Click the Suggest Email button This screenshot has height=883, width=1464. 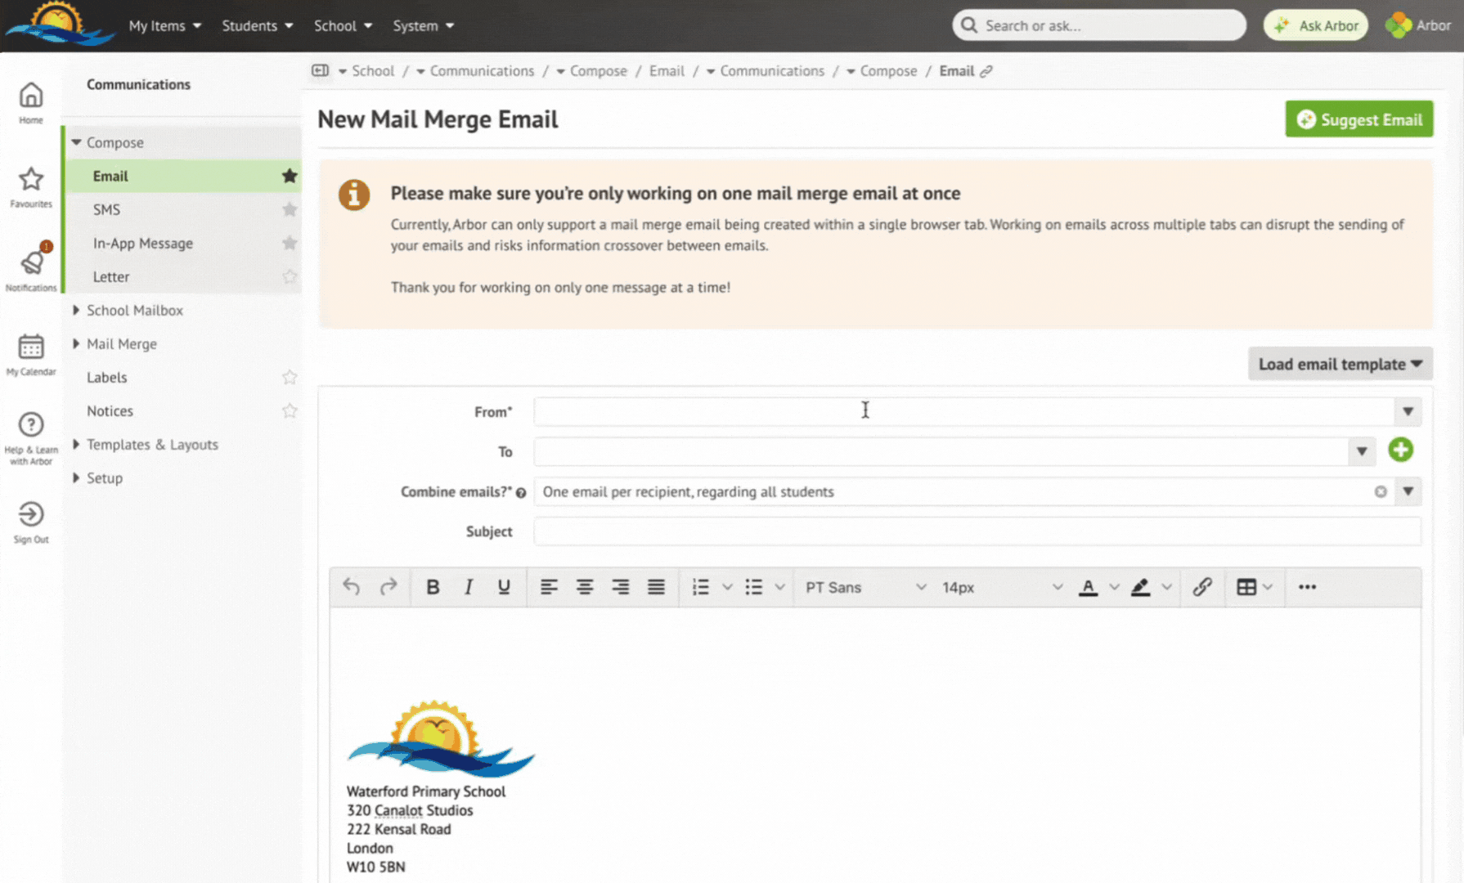(1358, 119)
